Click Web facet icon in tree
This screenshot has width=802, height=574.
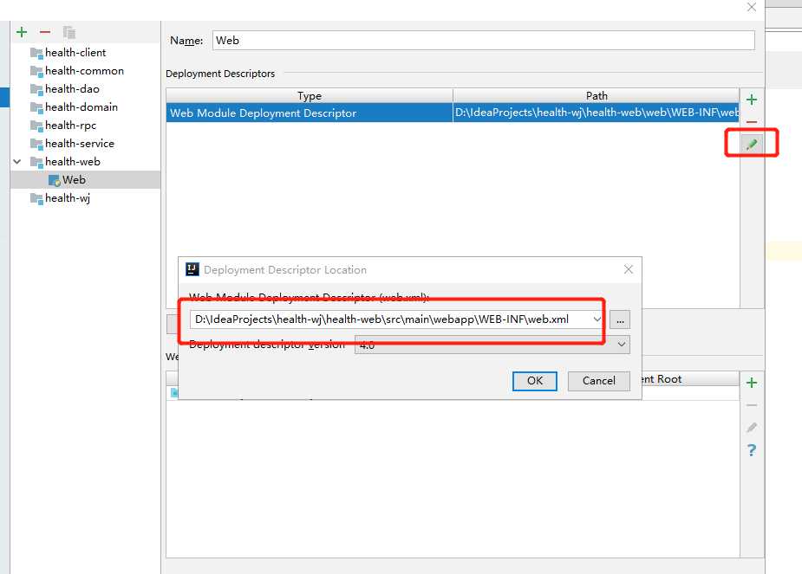55,180
